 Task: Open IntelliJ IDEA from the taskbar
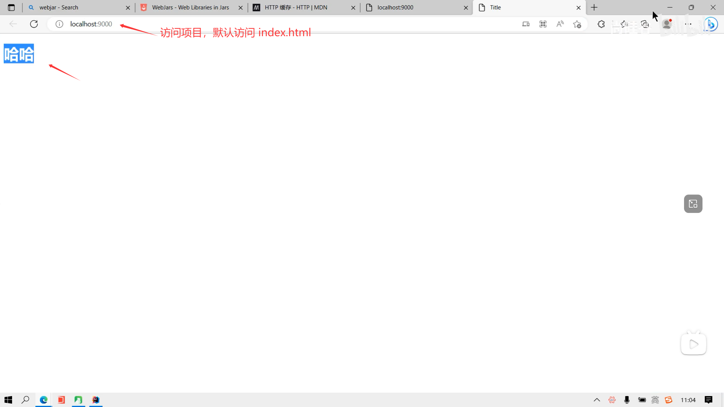(96, 400)
